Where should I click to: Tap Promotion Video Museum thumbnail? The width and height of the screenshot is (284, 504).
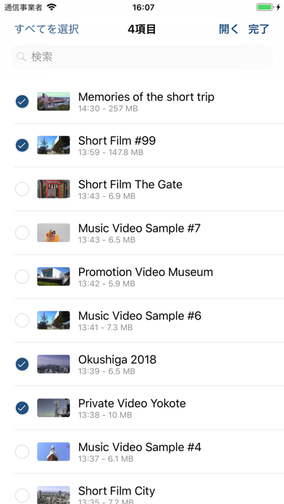pos(54,277)
